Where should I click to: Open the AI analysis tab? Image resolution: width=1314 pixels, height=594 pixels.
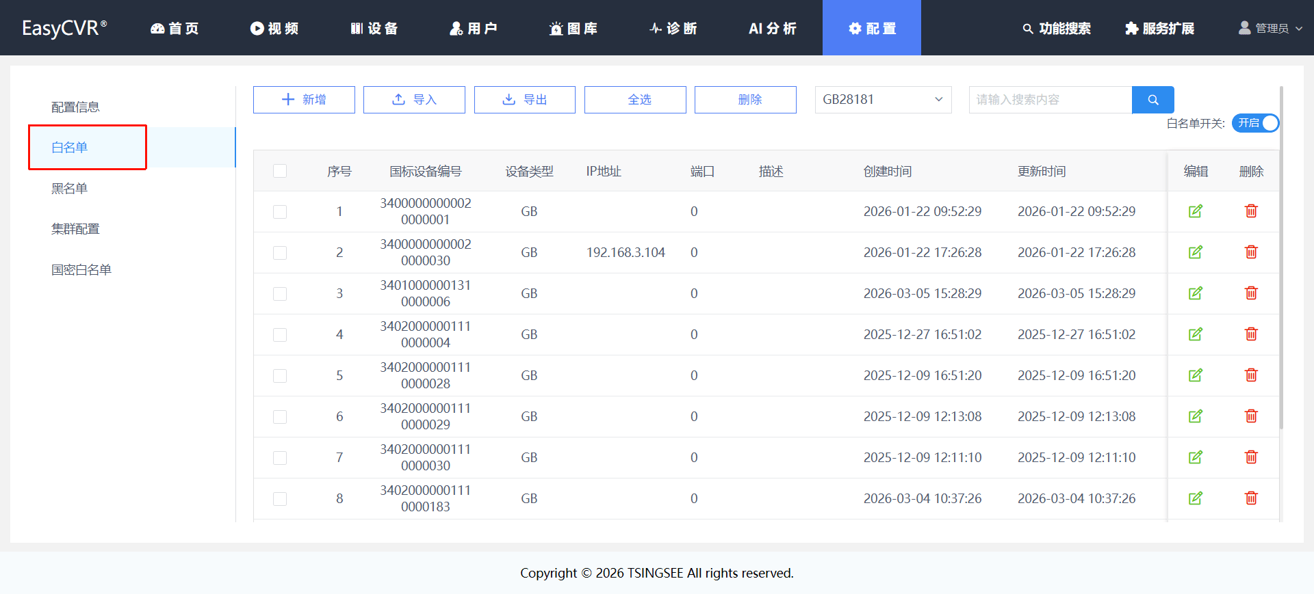773,28
